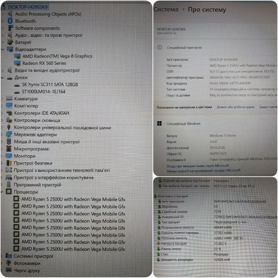
Task: Select Програмний пристрій
Action: [x=38, y=185]
